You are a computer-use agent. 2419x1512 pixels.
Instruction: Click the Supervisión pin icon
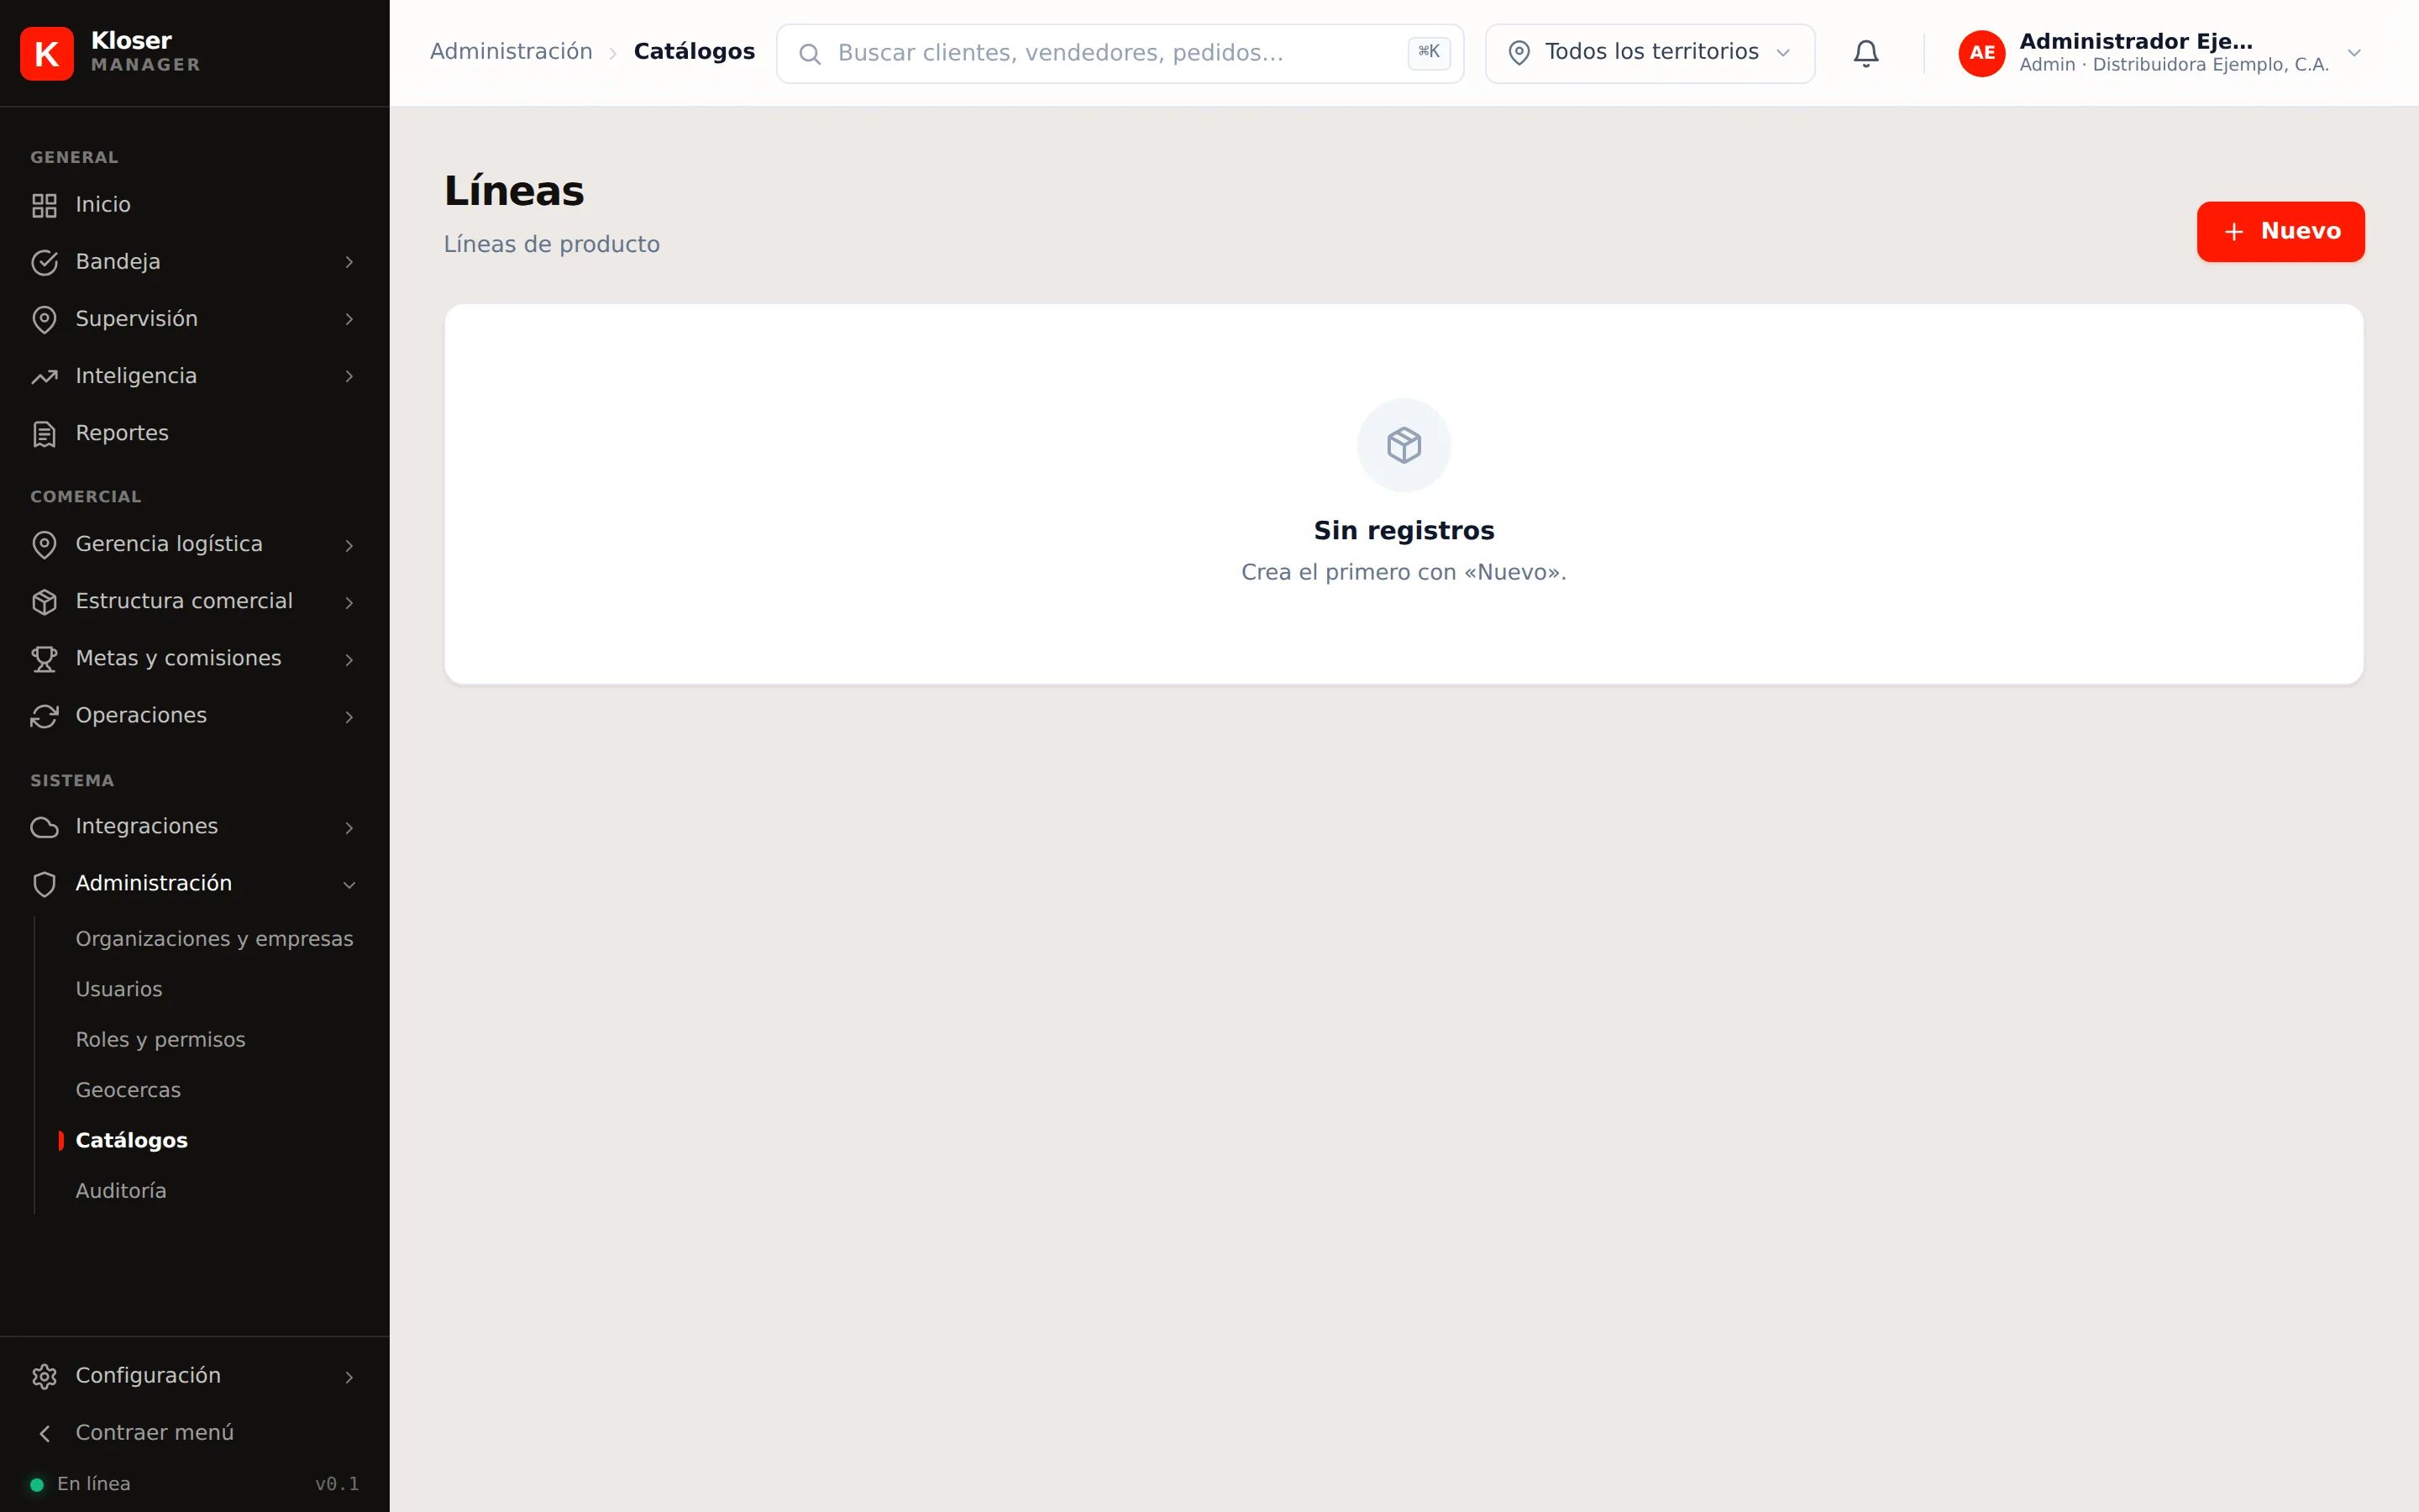[44, 319]
